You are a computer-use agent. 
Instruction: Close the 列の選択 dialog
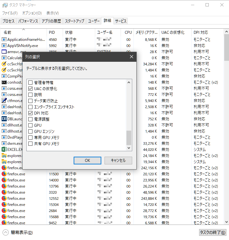132,57
